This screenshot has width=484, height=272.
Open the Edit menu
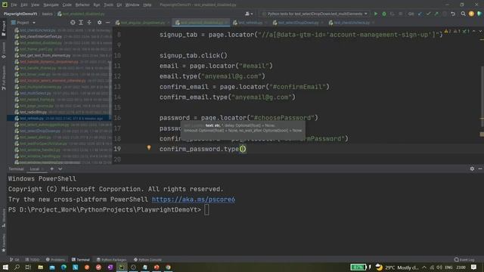tap(24, 5)
